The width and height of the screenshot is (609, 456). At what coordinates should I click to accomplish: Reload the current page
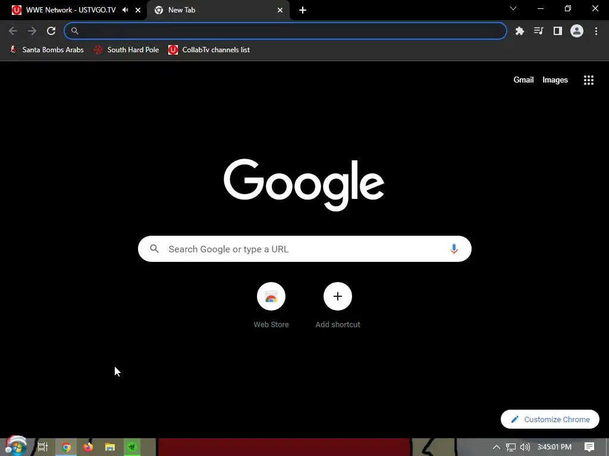tap(51, 31)
